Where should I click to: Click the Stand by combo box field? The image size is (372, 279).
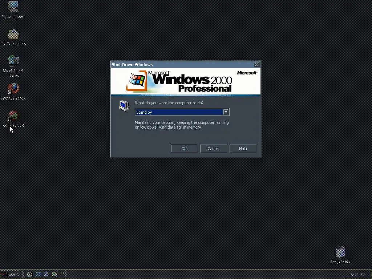pyautogui.click(x=182, y=112)
